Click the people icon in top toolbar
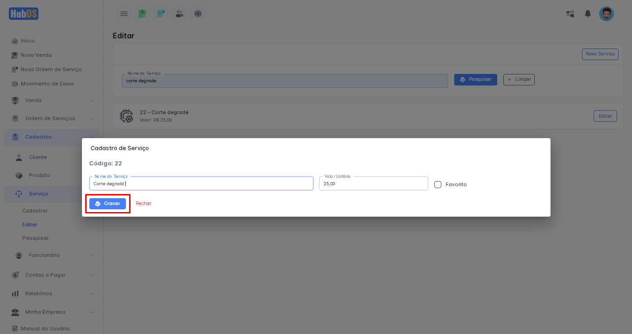The height and width of the screenshot is (334, 632). pyautogui.click(x=179, y=14)
